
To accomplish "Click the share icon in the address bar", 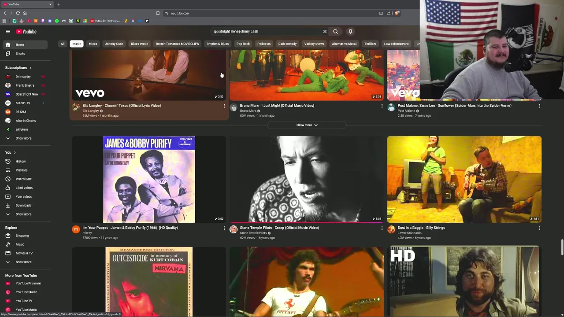I will (389, 13).
